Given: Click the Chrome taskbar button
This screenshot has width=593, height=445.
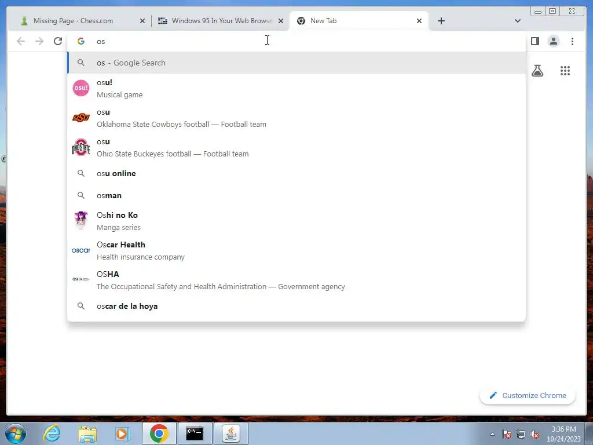Looking at the screenshot, I should pyautogui.click(x=159, y=433).
